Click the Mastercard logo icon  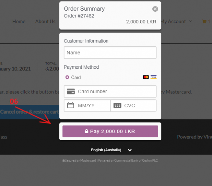click(x=146, y=77)
